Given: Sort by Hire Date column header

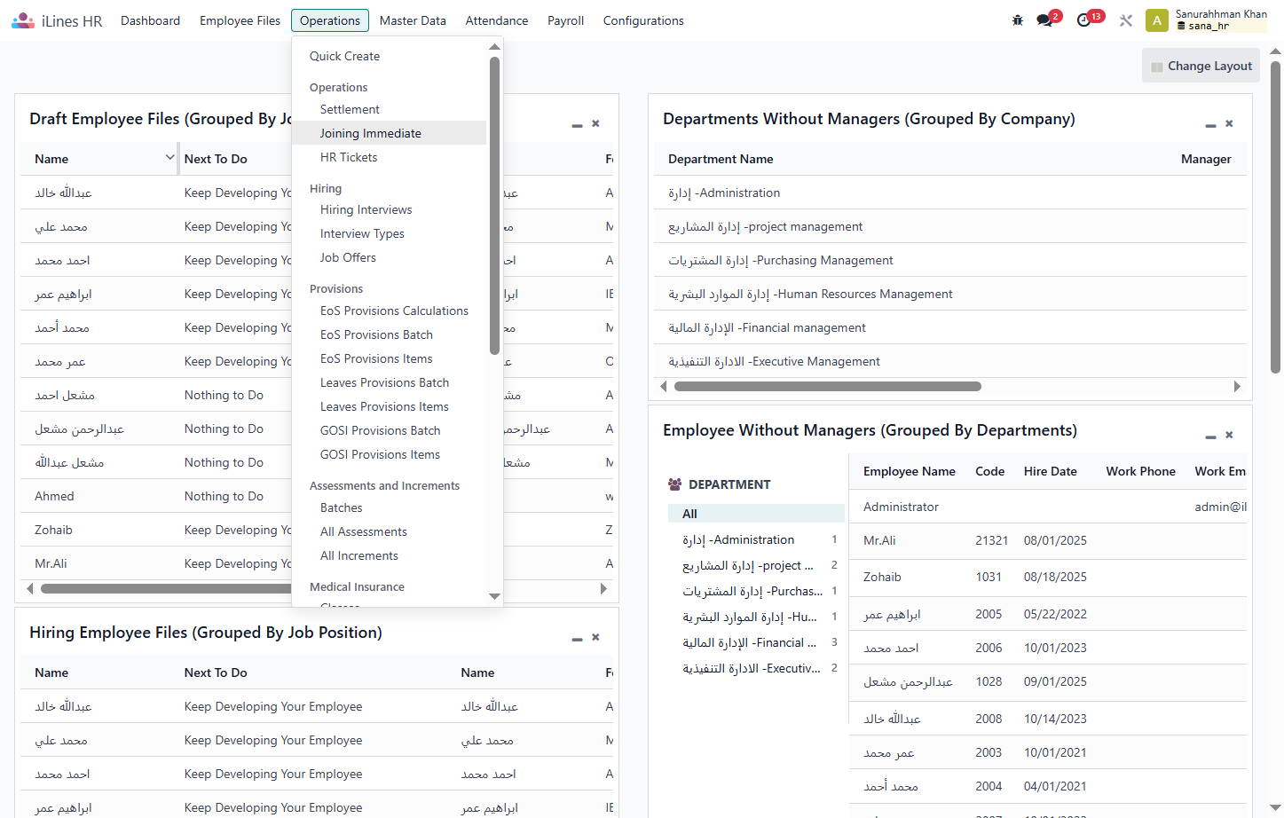Looking at the screenshot, I should (x=1051, y=471).
